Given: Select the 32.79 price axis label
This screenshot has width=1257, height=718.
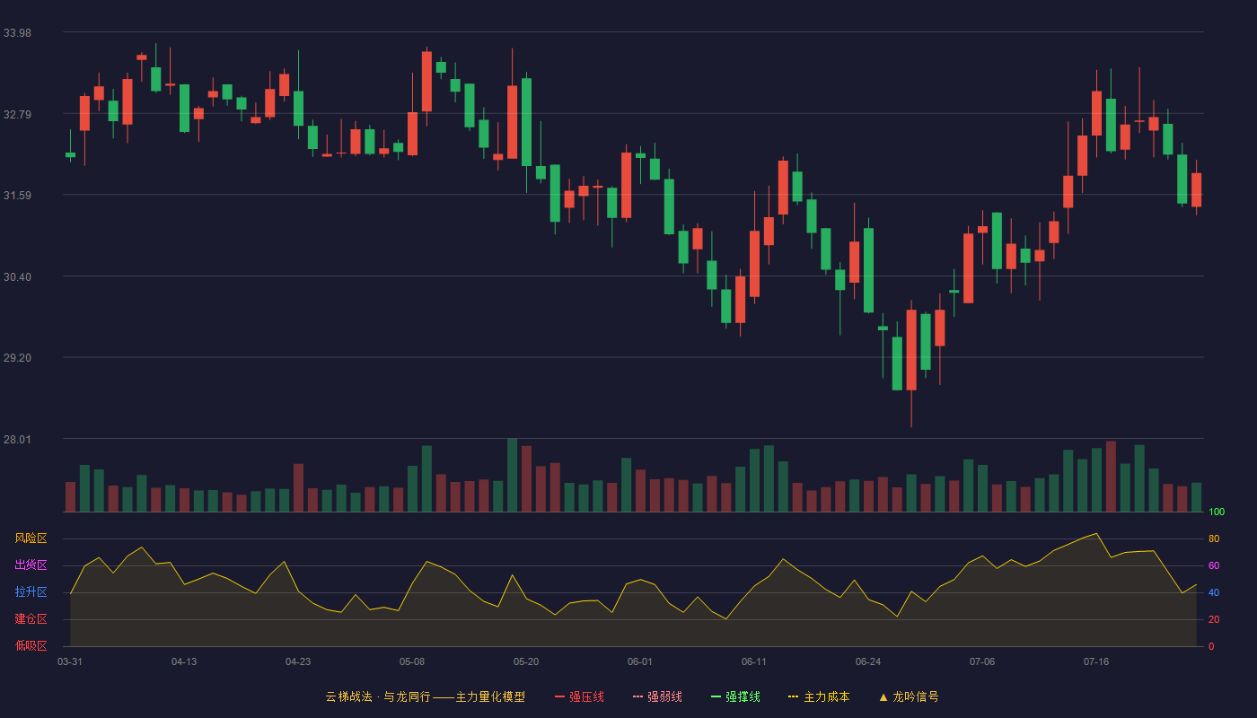Looking at the screenshot, I should point(17,114).
